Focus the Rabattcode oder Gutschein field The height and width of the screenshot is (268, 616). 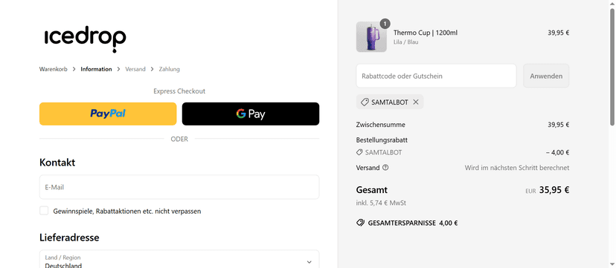436,76
